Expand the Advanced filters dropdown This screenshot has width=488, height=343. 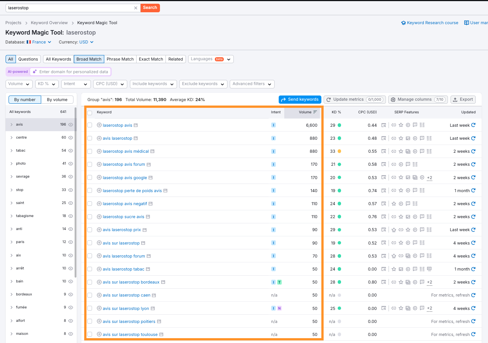pos(252,84)
